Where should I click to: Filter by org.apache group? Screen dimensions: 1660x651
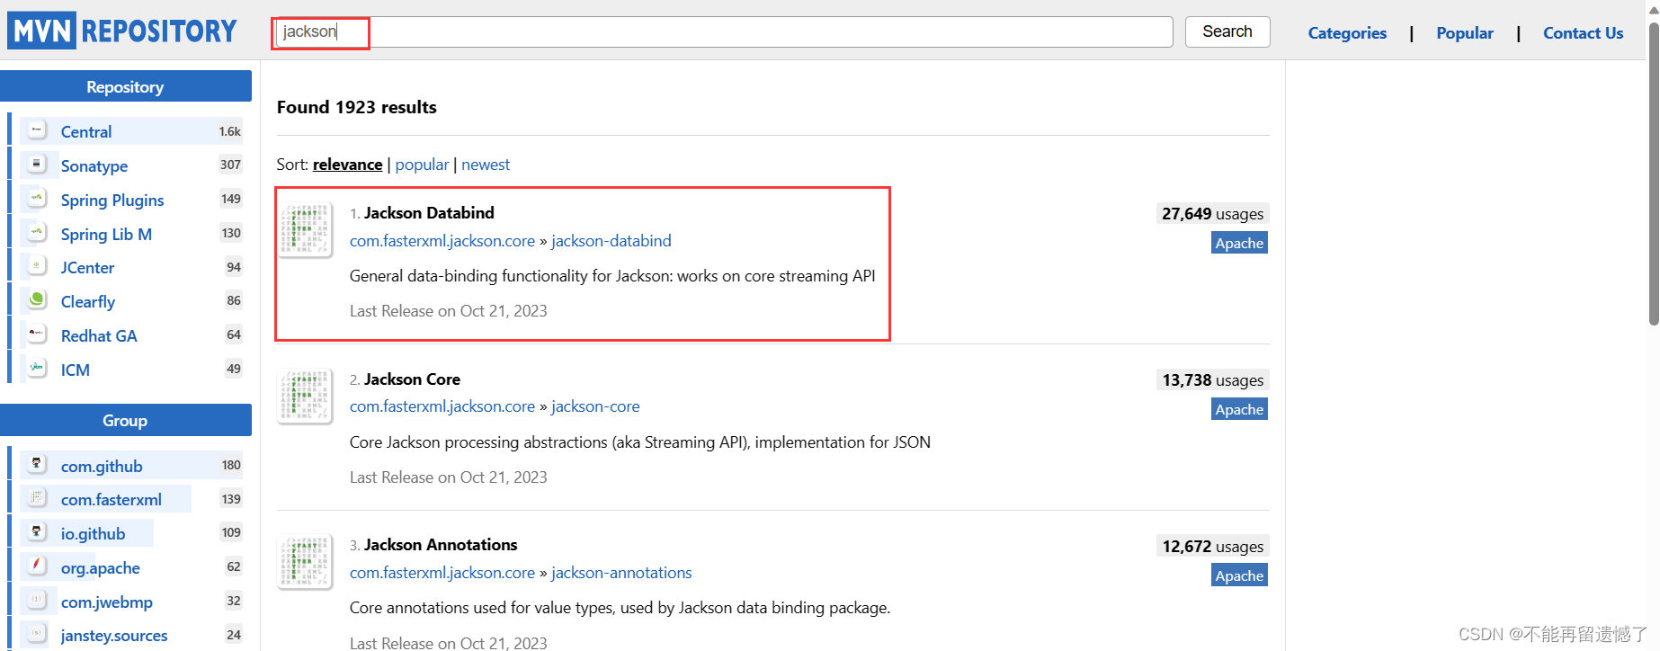tap(101, 568)
